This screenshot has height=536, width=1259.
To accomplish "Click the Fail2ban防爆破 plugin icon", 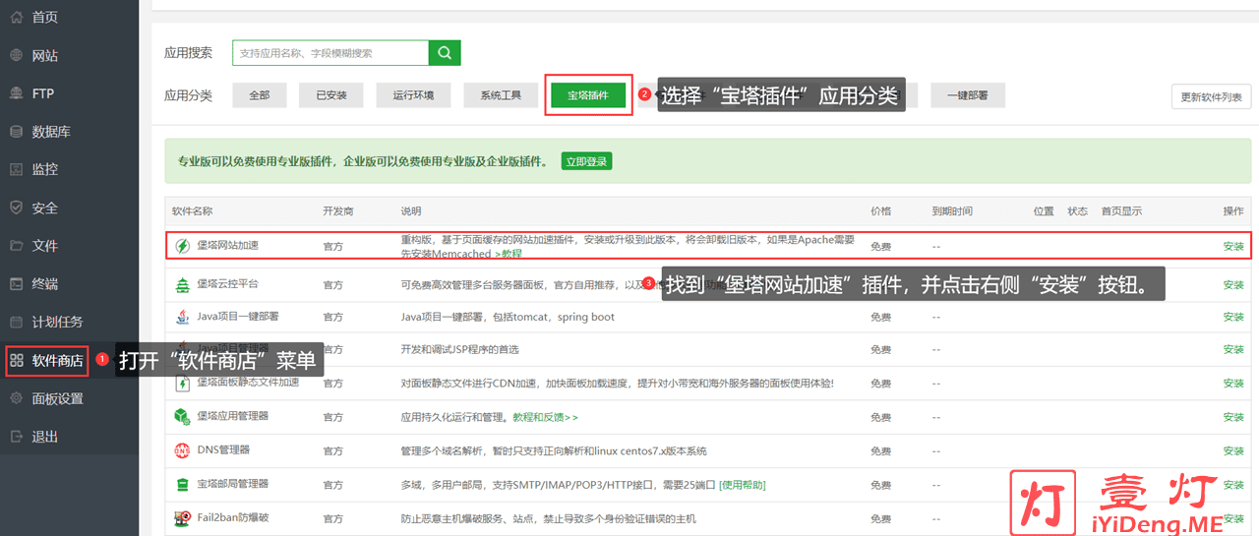I will 182,518.
